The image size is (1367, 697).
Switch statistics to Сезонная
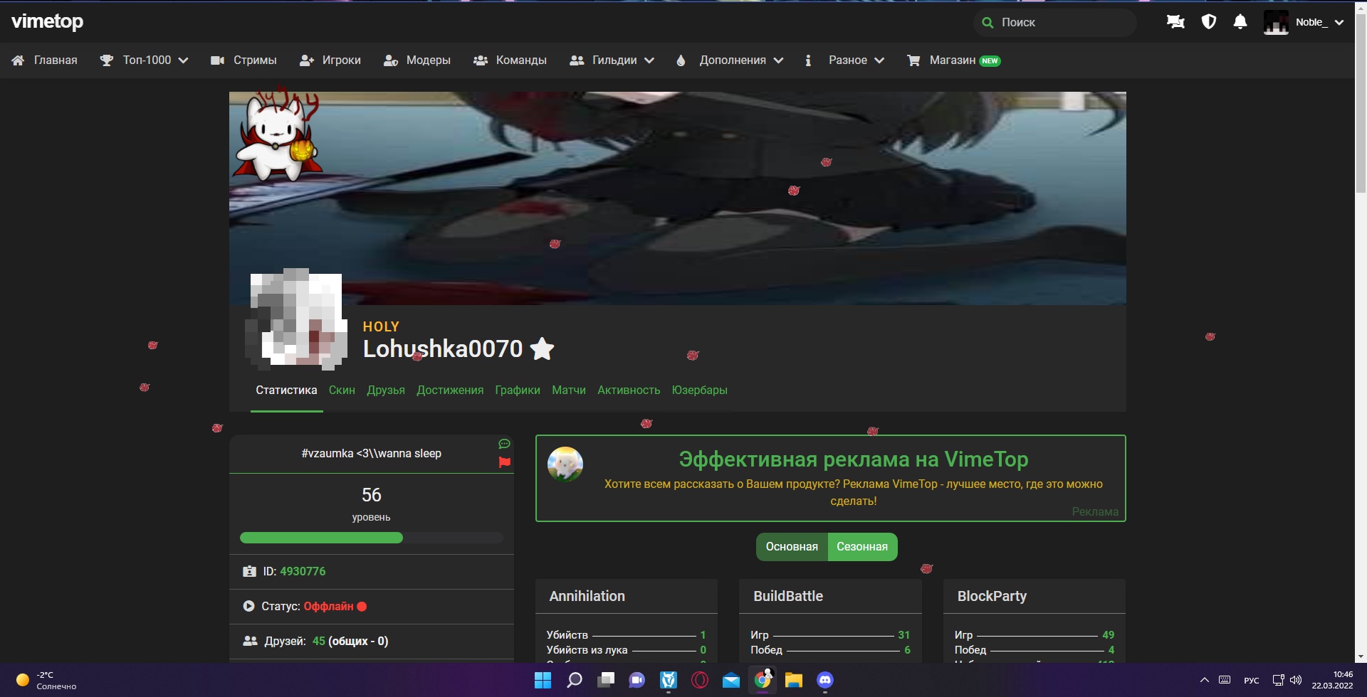[861, 547]
